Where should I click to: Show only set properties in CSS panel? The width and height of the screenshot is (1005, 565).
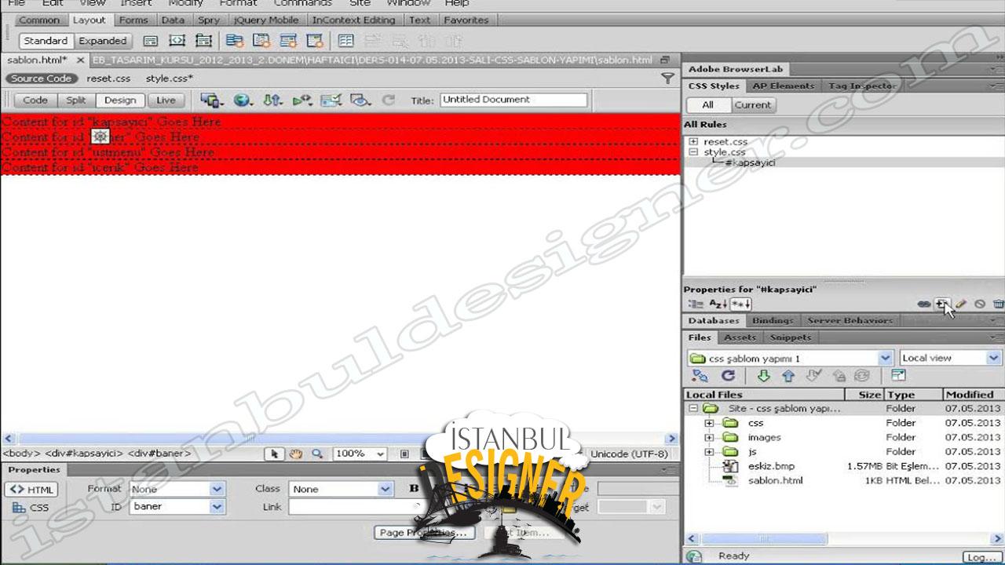(x=740, y=304)
